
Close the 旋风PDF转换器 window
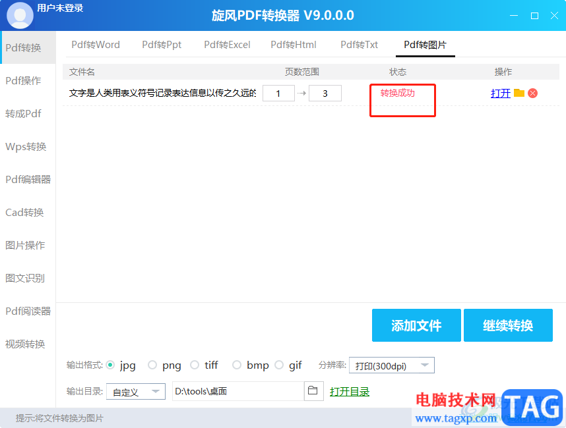click(x=554, y=16)
